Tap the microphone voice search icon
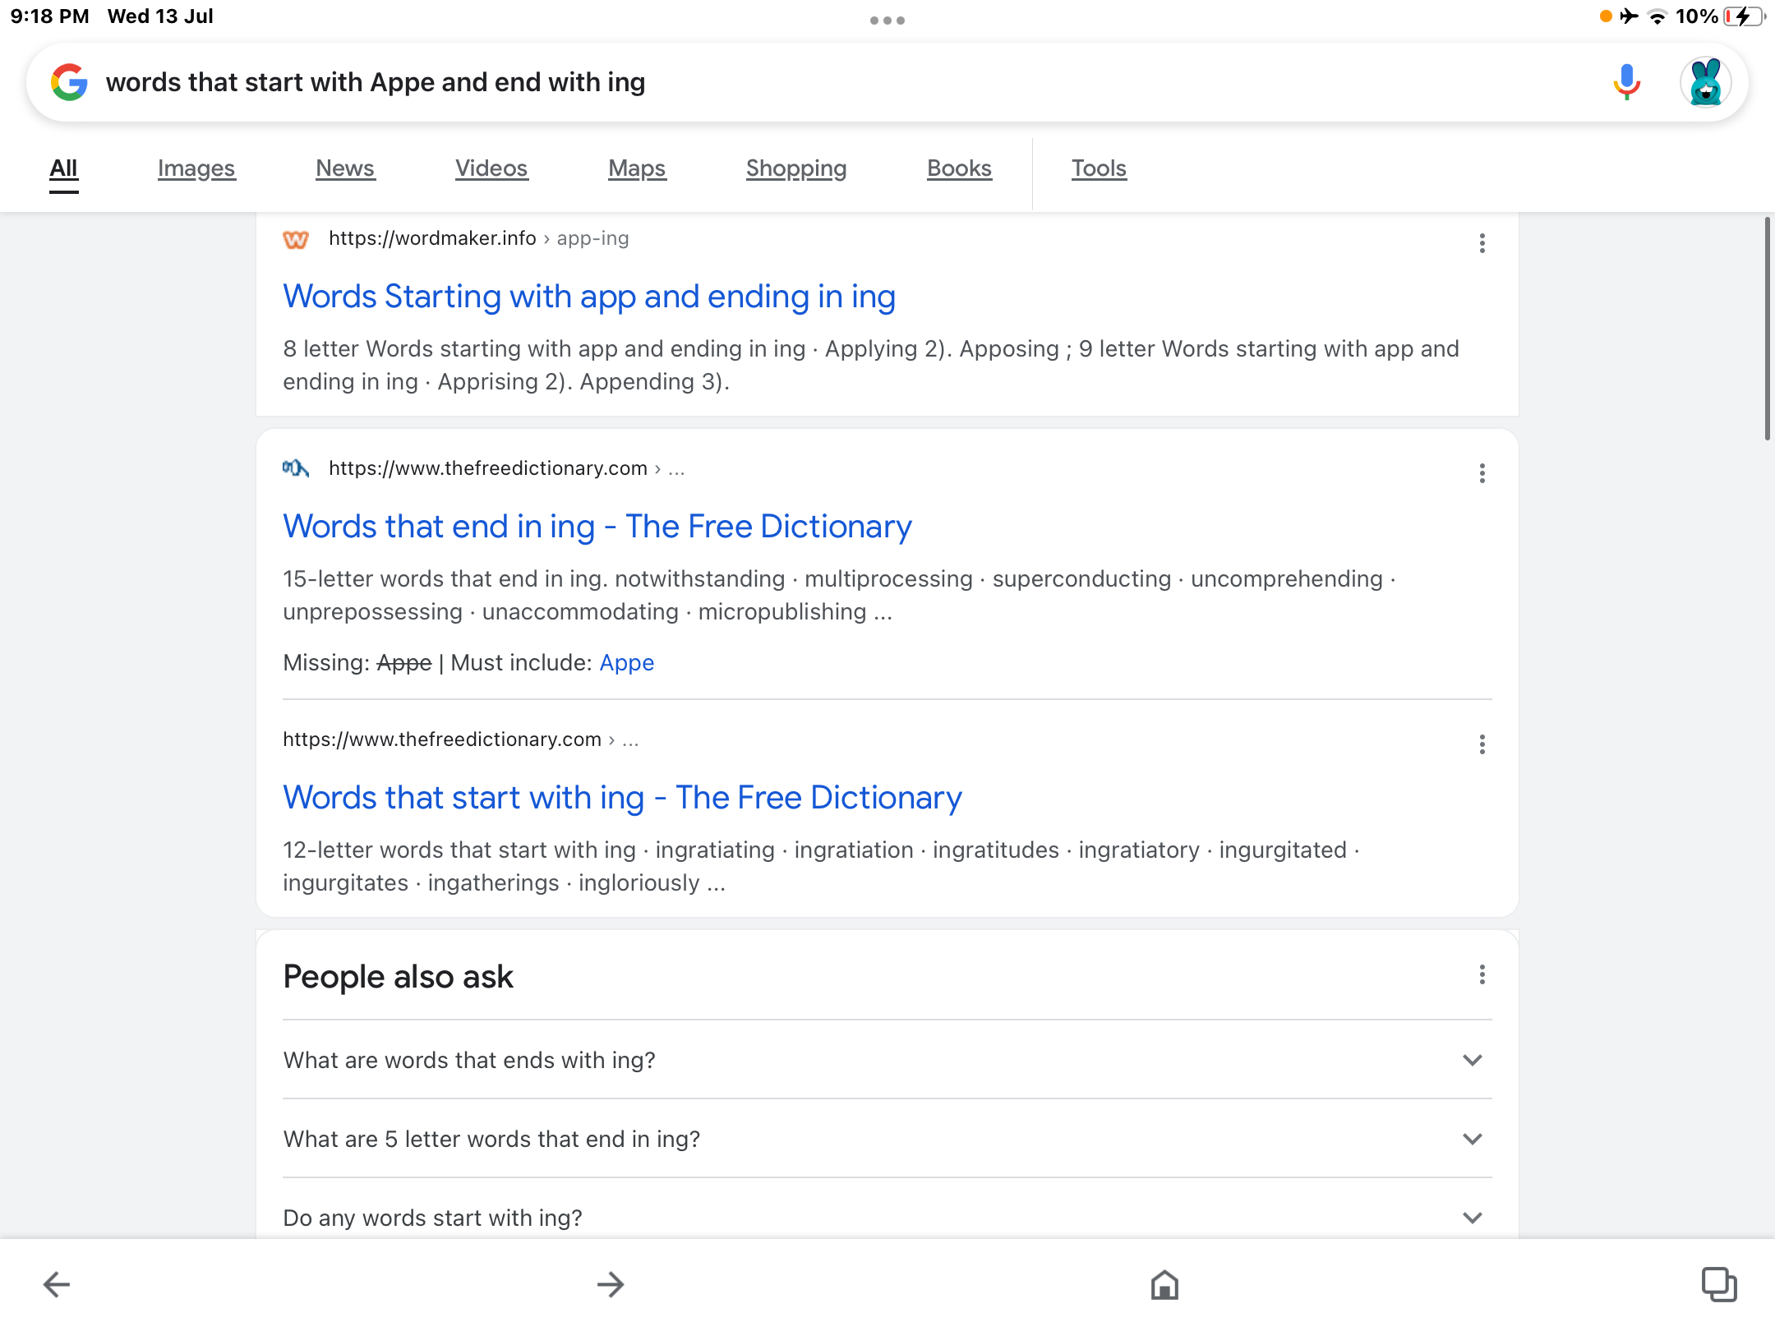Image resolution: width=1775 pixels, height=1331 pixels. coord(1626,82)
